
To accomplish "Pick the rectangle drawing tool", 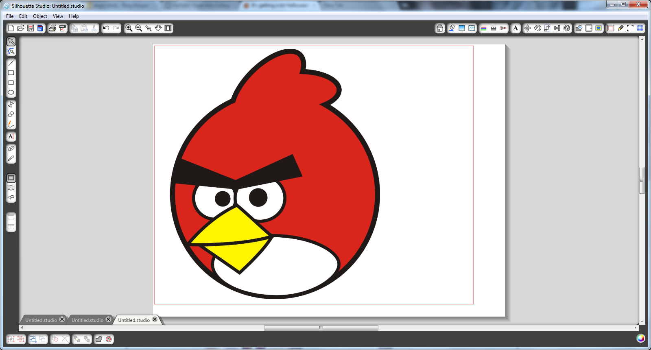I will tap(11, 73).
